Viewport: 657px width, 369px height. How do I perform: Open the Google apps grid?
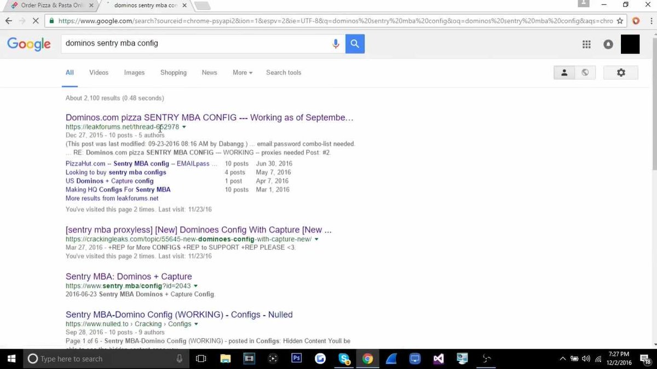click(586, 44)
